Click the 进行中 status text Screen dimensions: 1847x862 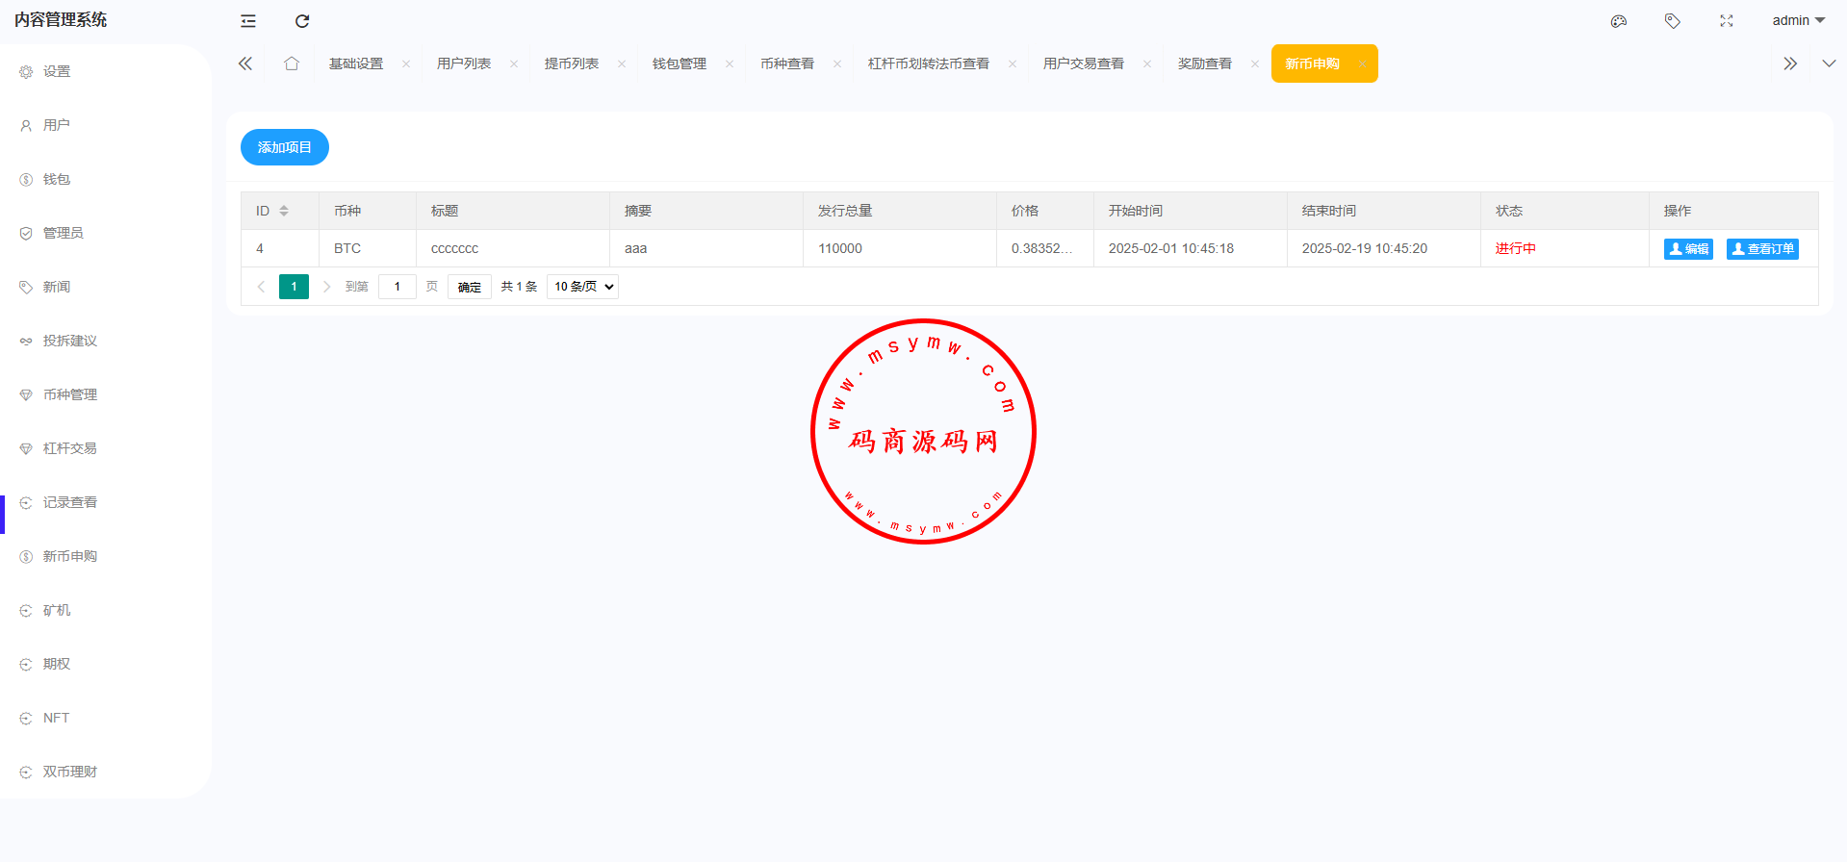[1516, 248]
